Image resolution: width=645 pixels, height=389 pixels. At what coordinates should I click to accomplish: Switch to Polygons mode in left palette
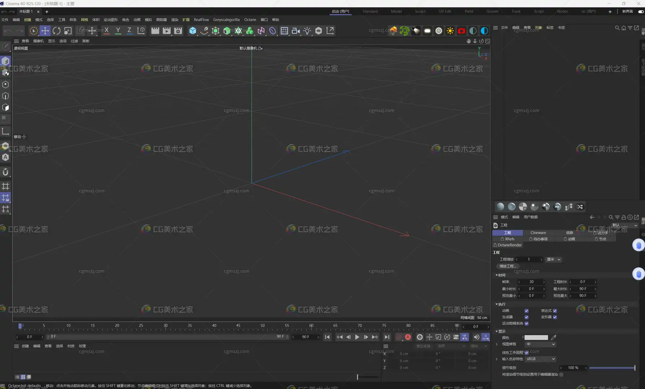click(x=5, y=108)
